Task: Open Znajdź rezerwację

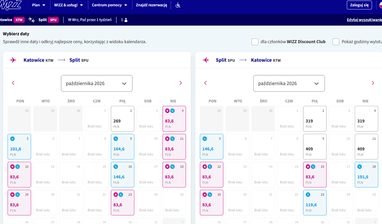Action: point(151,5)
